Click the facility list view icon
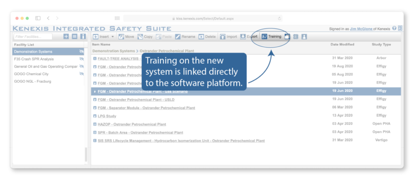This screenshot has height=181, width=414. [x=75, y=37]
